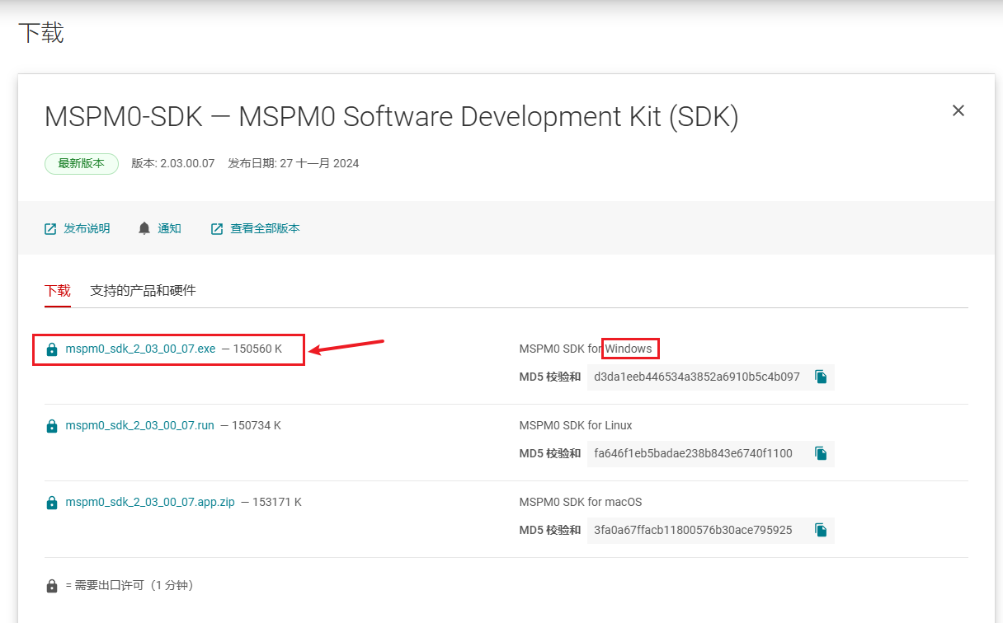Click the Windows MD5 checksum field
The image size is (1003, 623).
[x=696, y=377]
